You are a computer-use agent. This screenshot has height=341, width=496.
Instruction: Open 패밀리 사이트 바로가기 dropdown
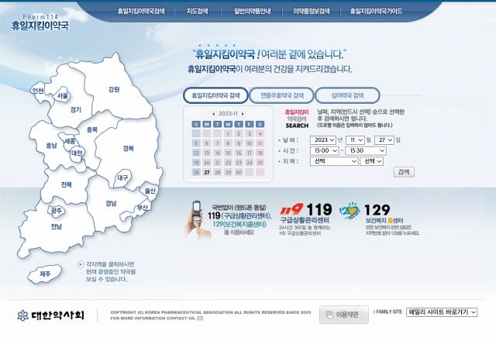point(442,312)
